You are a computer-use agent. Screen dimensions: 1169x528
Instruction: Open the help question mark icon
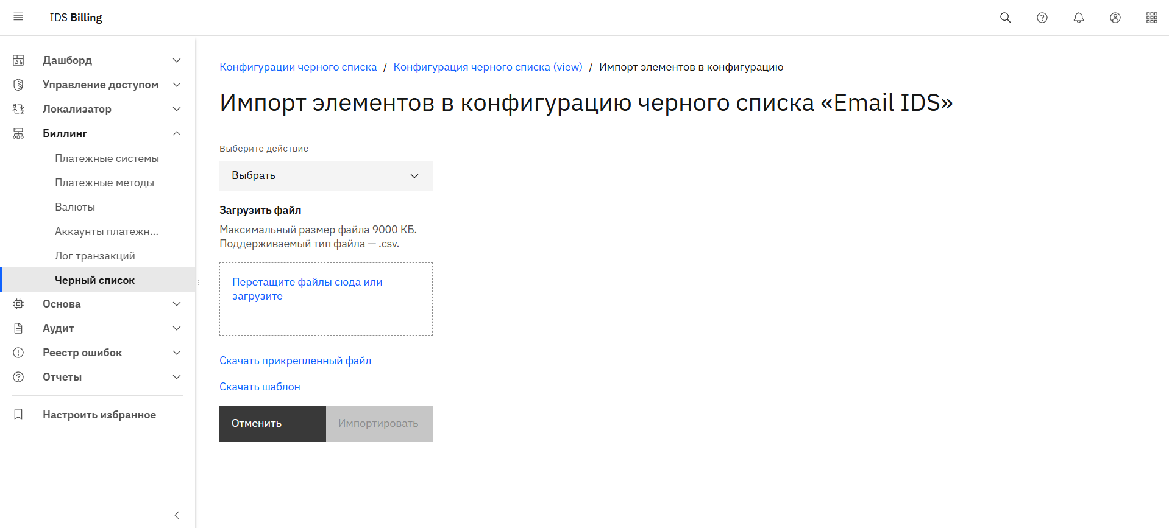[1042, 18]
